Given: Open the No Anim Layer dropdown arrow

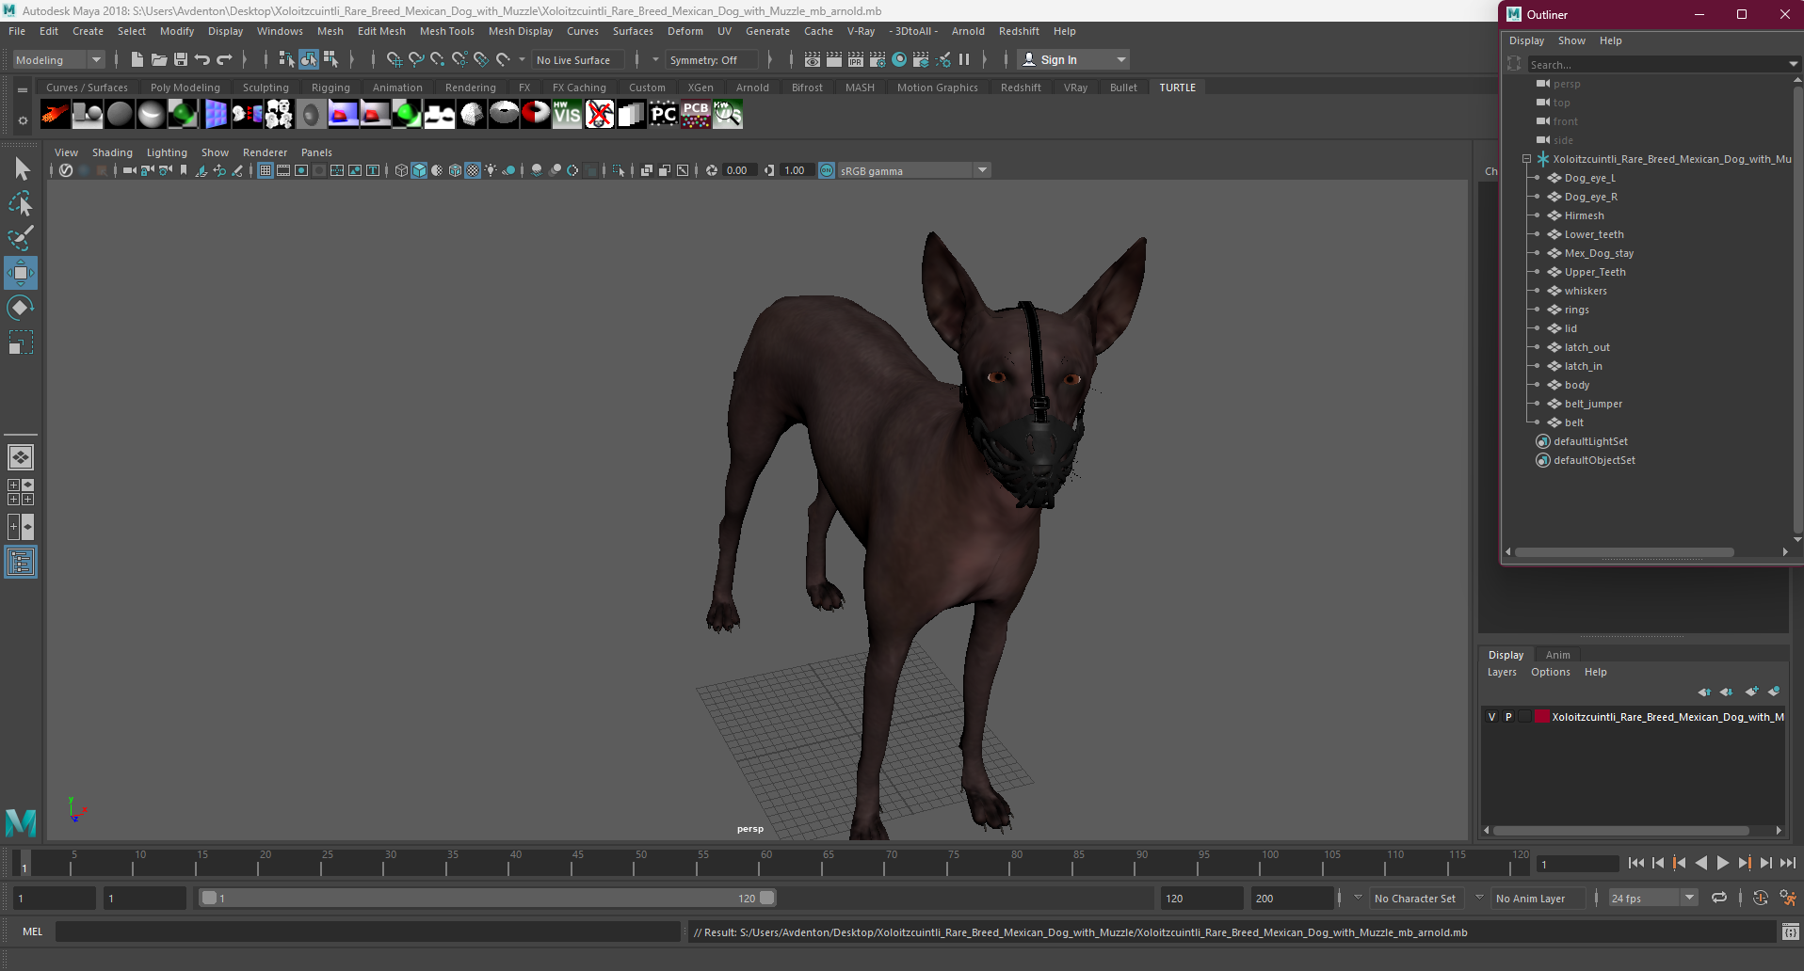Looking at the screenshot, I should [1479, 898].
